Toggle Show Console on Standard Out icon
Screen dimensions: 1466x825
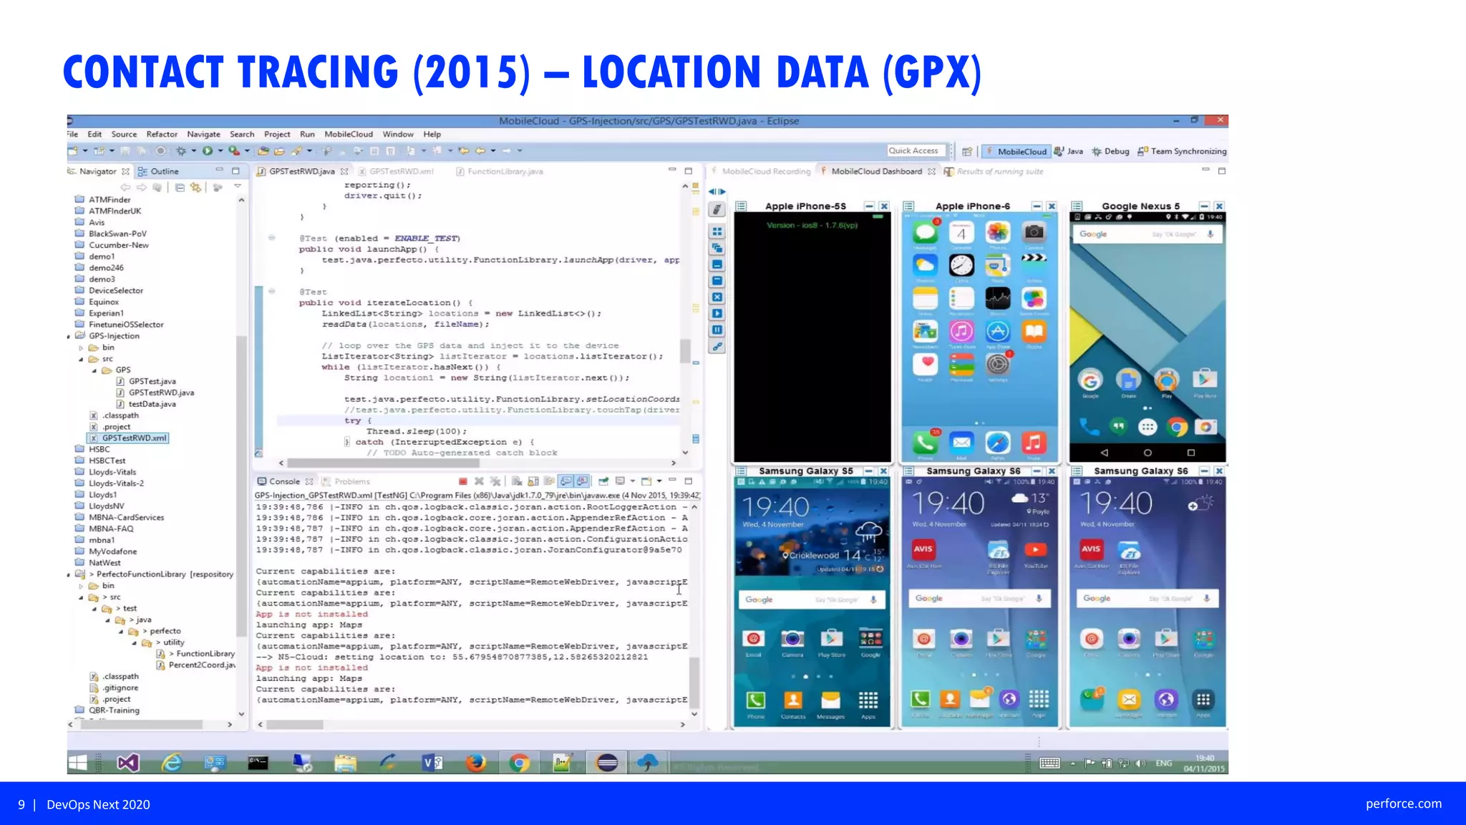point(566,481)
